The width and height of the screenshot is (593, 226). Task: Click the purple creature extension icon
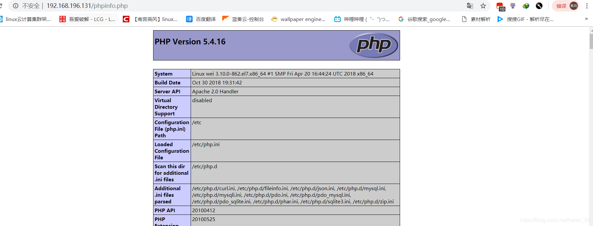pyautogui.click(x=513, y=6)
